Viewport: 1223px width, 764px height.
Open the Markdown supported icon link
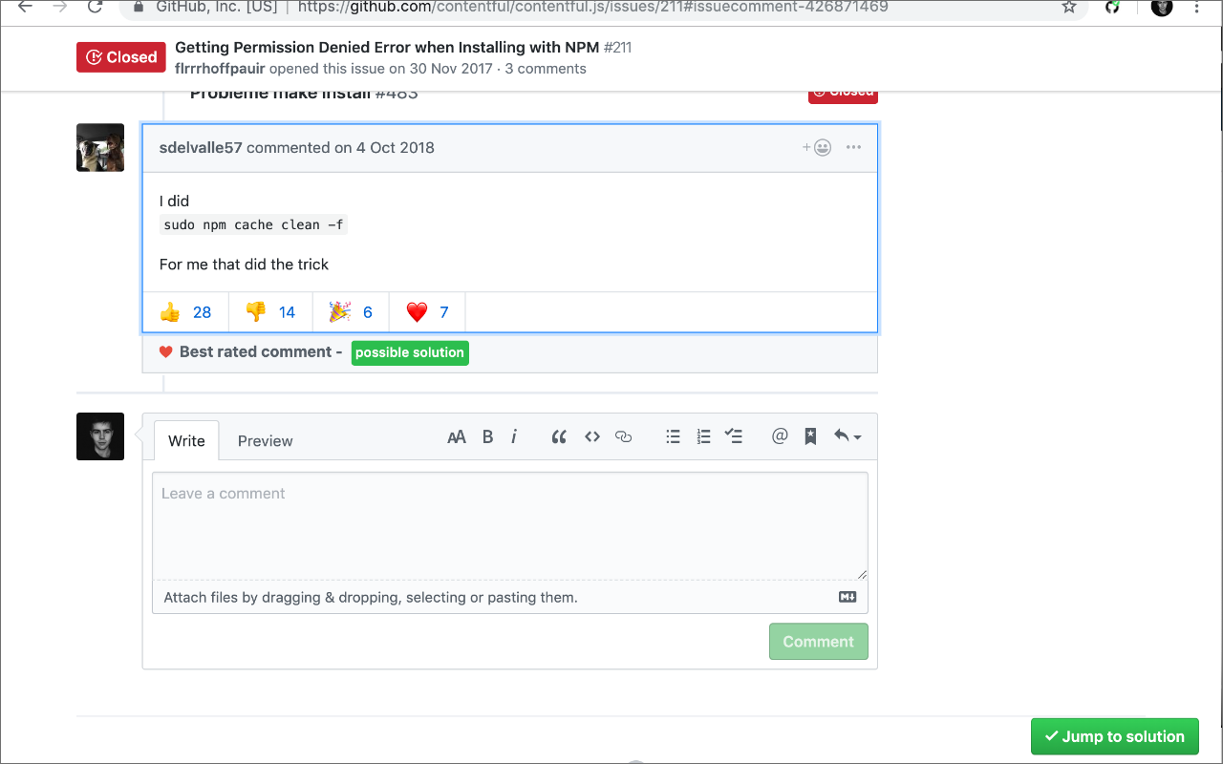[848, 597]
